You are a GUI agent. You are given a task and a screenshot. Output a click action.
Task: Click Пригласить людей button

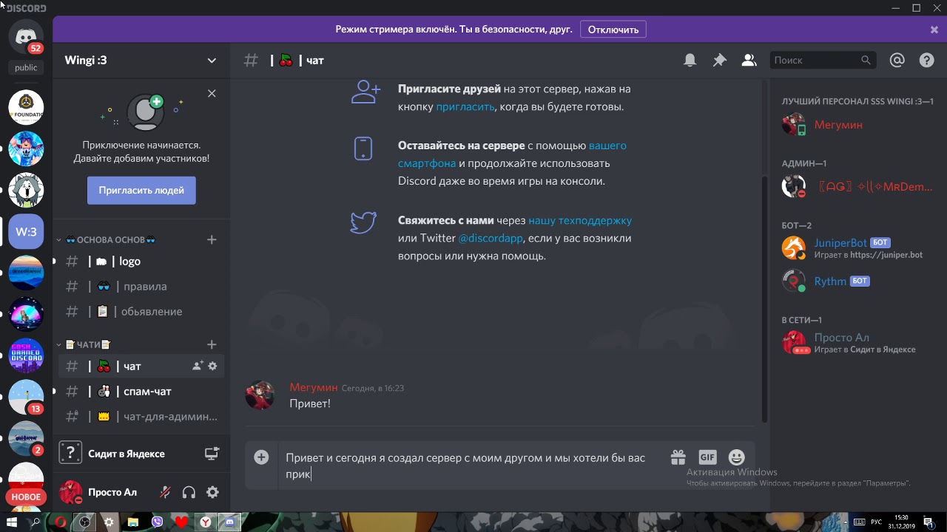click(x=141, y=190)
